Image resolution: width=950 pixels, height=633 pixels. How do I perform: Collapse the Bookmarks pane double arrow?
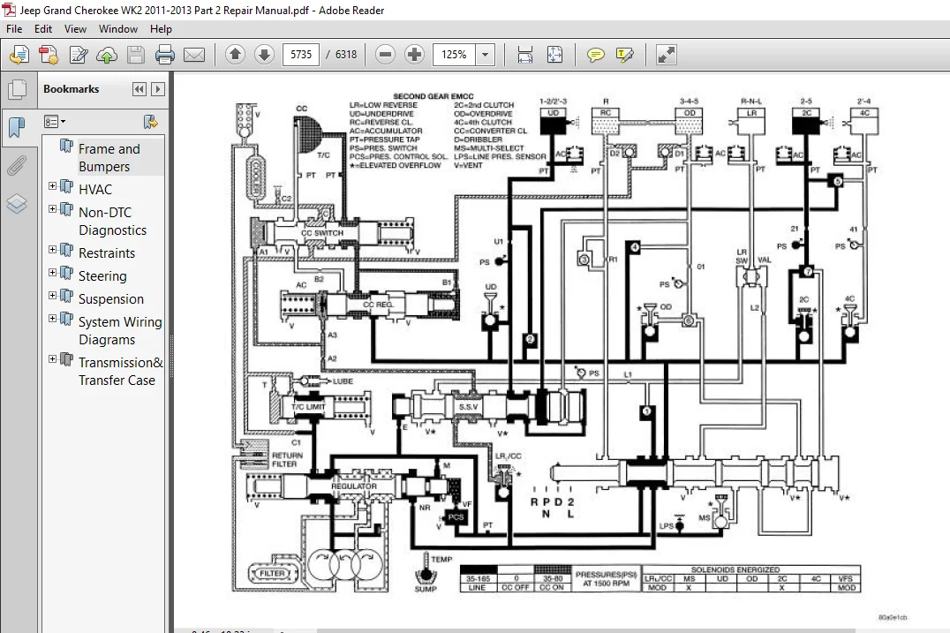[139, 89]
